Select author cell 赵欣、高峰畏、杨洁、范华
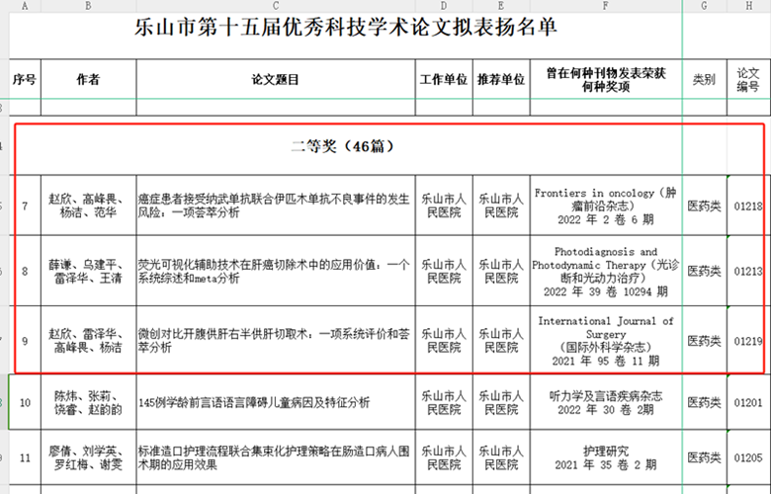This screenshot has width=771, height=494. (x=89, y=206)
